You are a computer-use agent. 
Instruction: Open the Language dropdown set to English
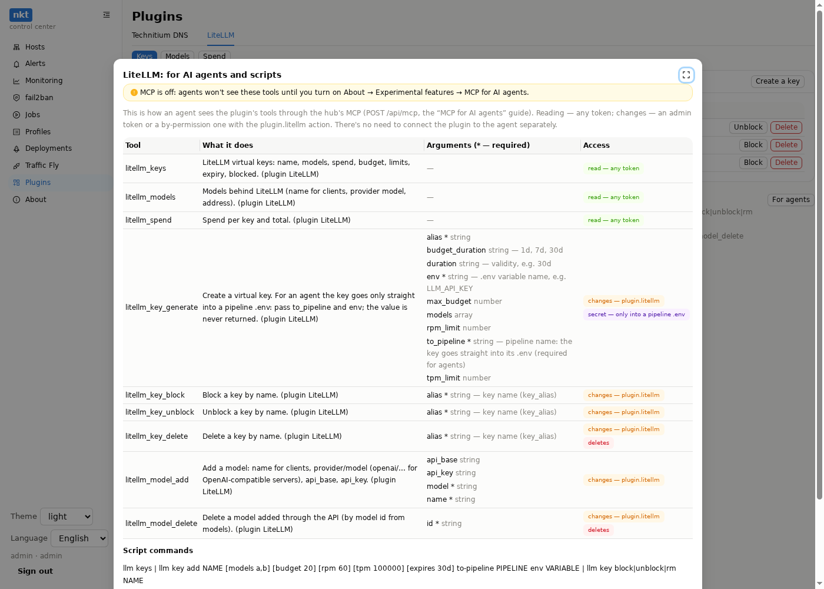79,538
